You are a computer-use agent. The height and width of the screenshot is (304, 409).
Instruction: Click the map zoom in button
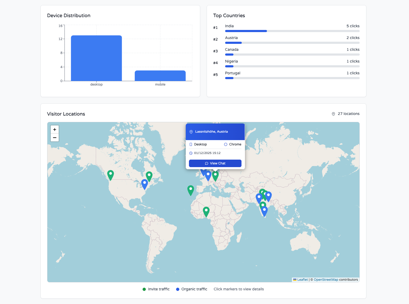pos(54,129)
